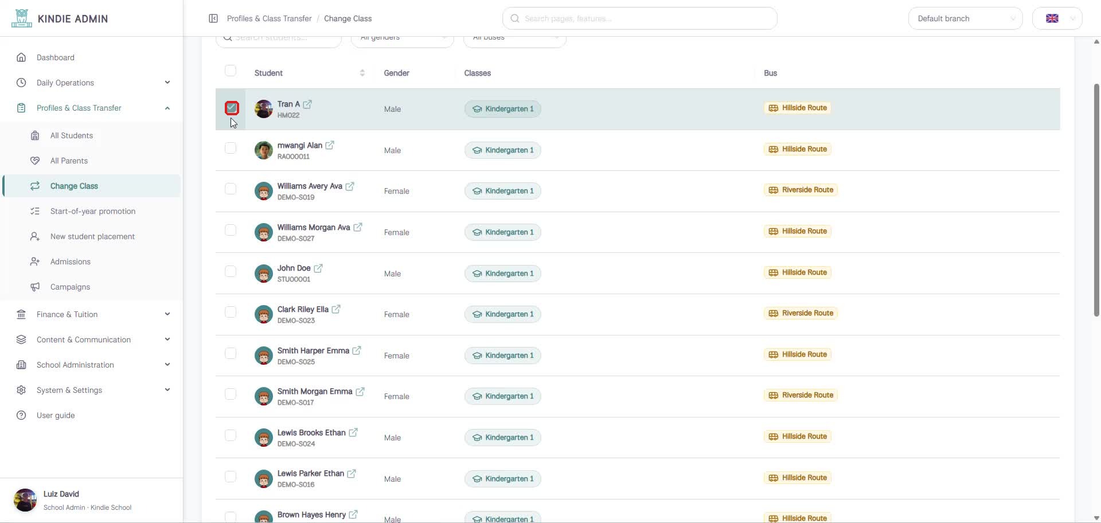This screenshot has height=523, width=1101.
Task: Expand Daily Operations menu chevron
Action: point(167,83)
